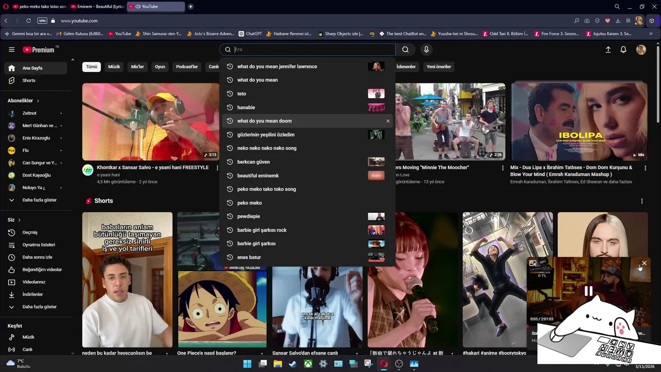Viewport: 661px width, 372px height.
Task: Open Beğendiğim videolar playlist
Action: tap(36, 270)
